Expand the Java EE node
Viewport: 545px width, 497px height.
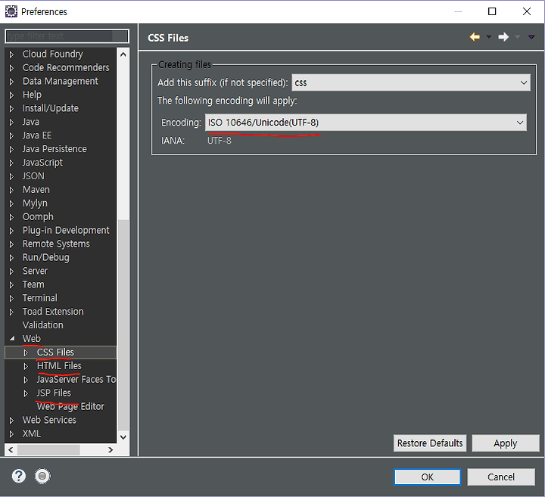[x=11, y=136]
